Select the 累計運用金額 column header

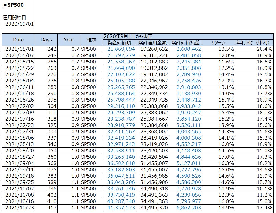(x=152, y=43)
